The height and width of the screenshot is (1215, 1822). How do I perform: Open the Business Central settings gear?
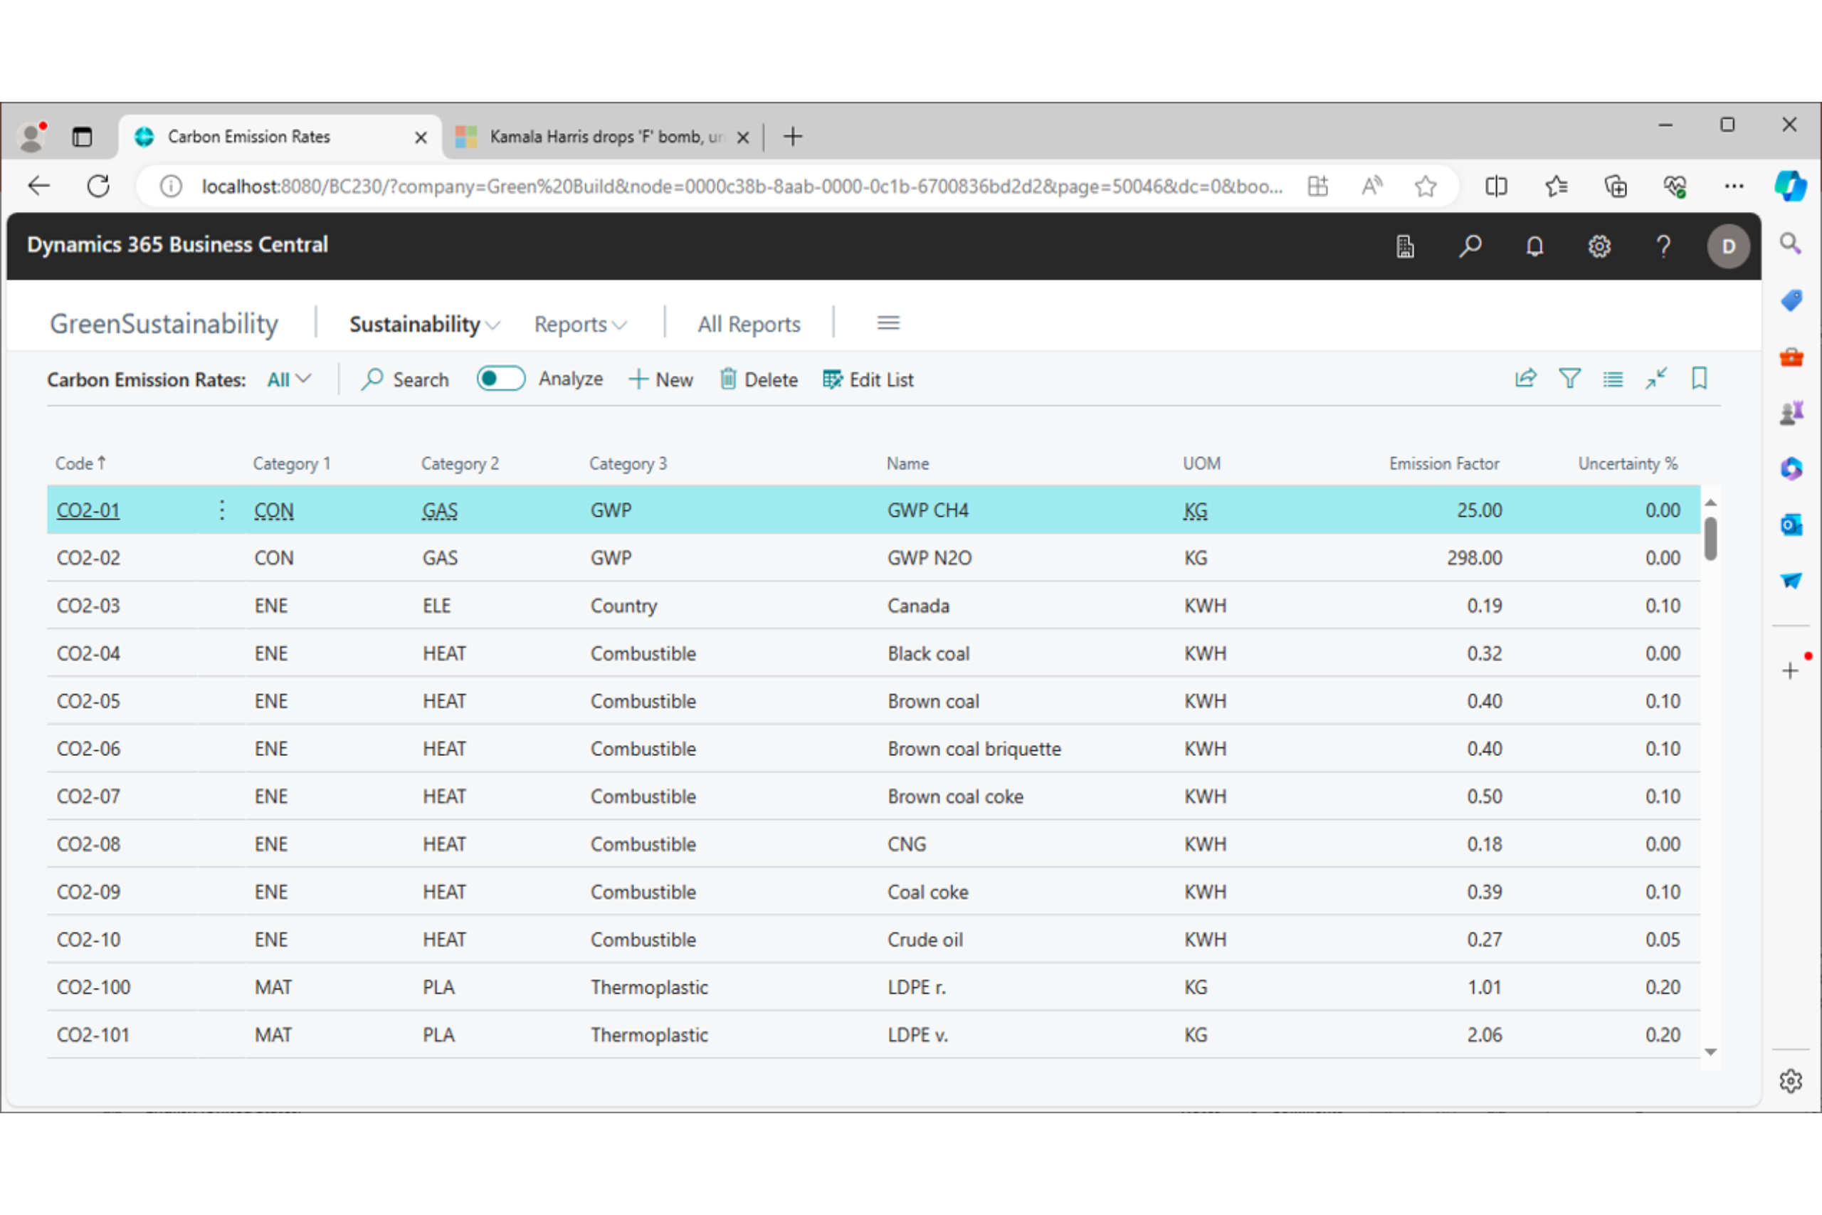coord(1599,246)
